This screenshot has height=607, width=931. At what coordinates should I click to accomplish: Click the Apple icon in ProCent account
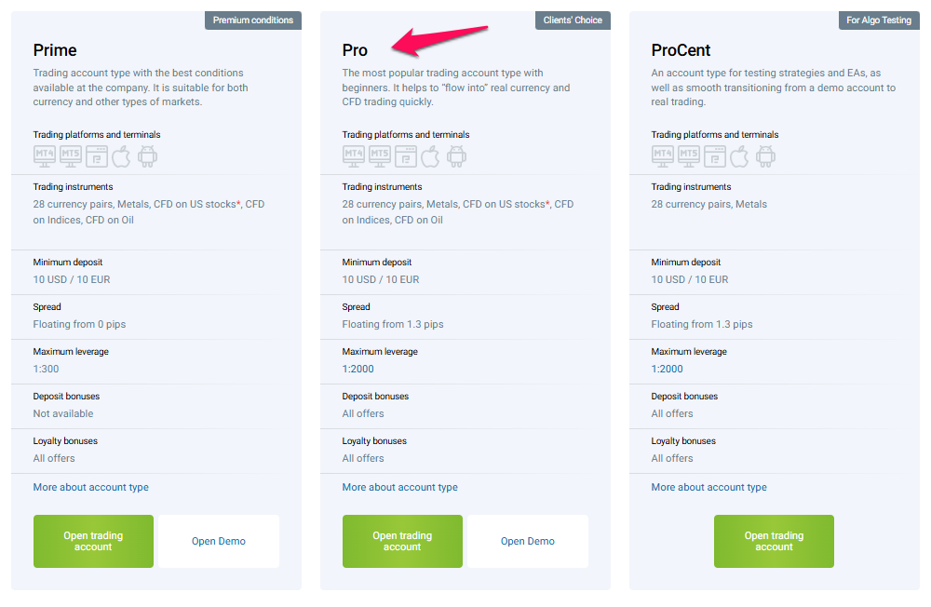(x=739, y=155)
